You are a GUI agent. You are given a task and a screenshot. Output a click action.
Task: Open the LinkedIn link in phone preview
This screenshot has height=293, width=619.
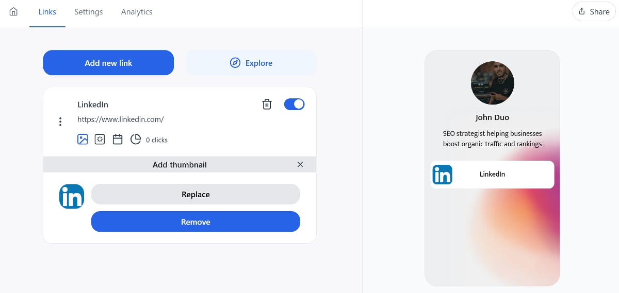tap(493, 175)
